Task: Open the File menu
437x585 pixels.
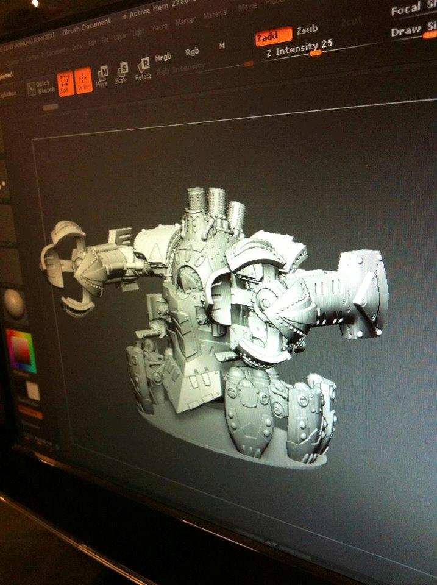Action: (x=105, y=40)
